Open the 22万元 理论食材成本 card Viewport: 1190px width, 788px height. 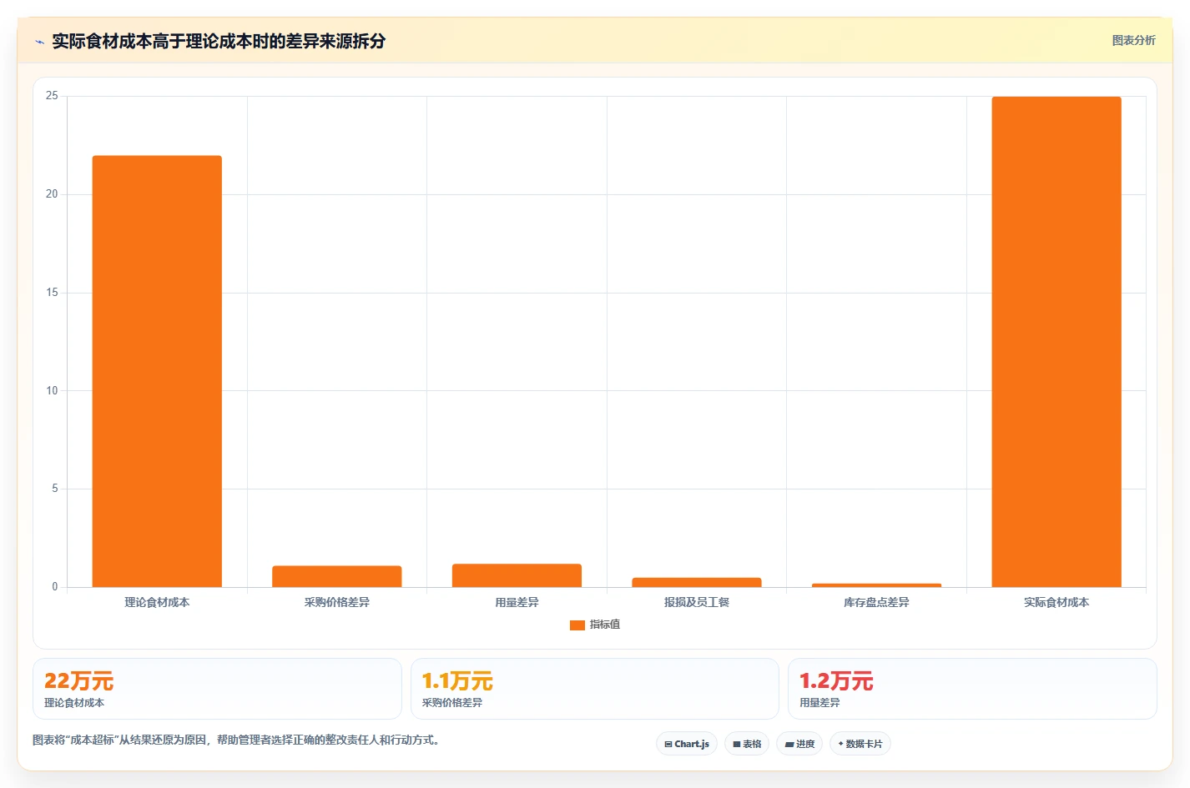click(x=217, y=689)
